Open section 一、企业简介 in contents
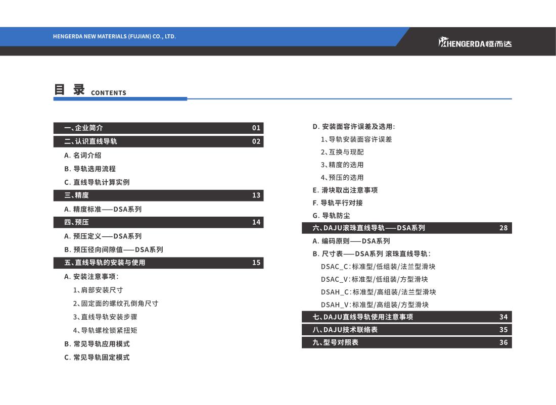Viewport: 556px width, 405px height. [x=83, y=128]
